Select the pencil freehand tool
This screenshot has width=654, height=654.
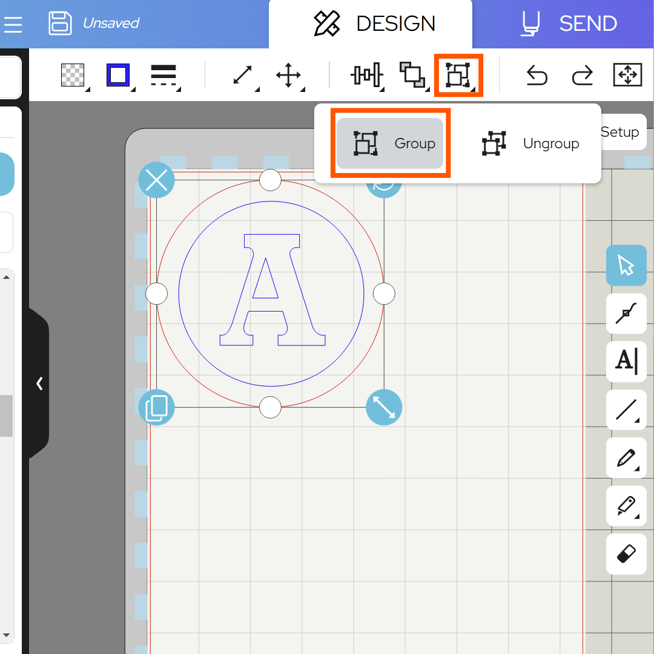626,458
